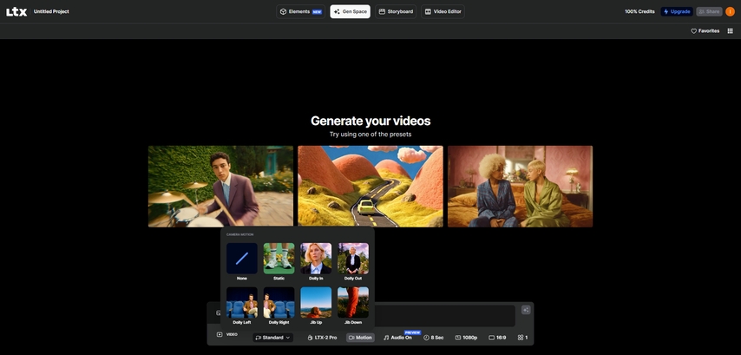Open the Video Editor tab
This screenshot has width=741, height=355.
coord(443,12)
